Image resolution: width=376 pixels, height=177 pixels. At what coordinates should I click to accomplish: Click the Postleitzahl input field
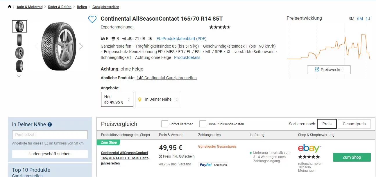click(x=50, y=135)
